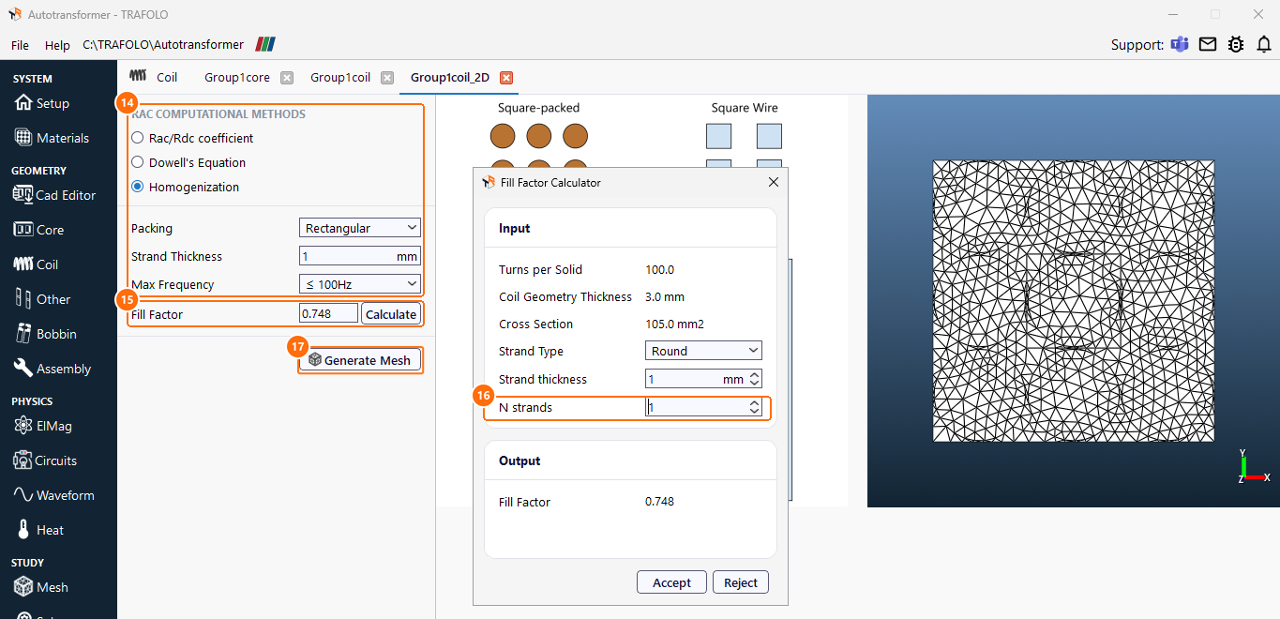Accept the fill factor result
1280x619 pixels.
[671, 582]
